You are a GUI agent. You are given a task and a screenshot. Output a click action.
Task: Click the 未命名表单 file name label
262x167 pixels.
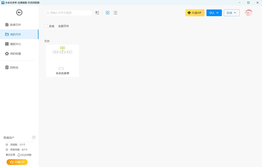tap(63, 73)
